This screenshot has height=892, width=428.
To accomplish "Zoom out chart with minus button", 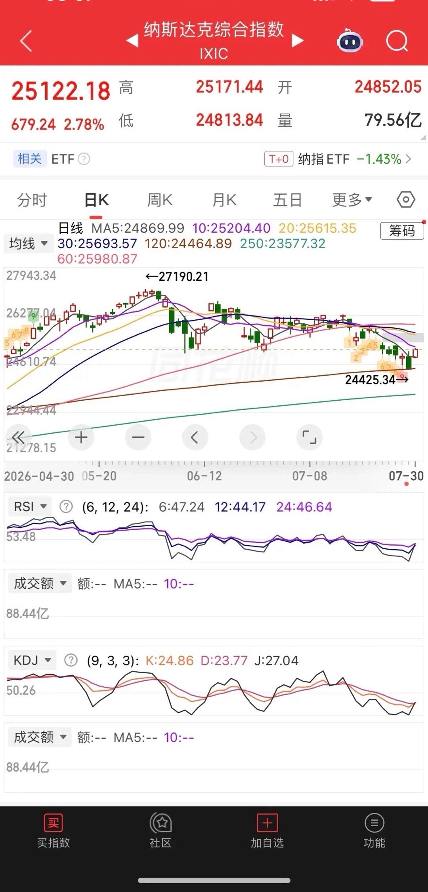I will pos(138,437).
